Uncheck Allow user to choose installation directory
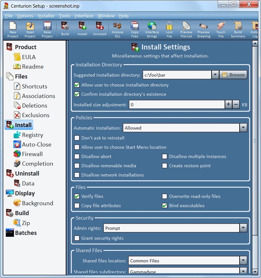Viewport: 261px width, 278px height. (x=77, y=85)
